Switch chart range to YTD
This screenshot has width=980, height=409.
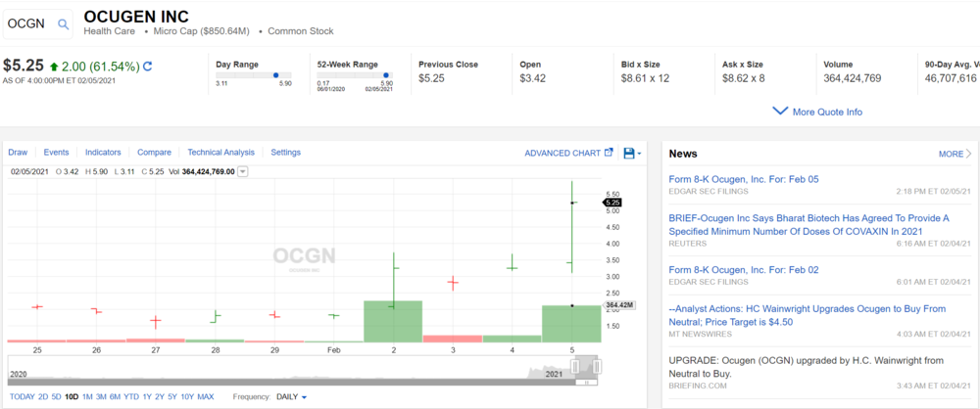130,396
